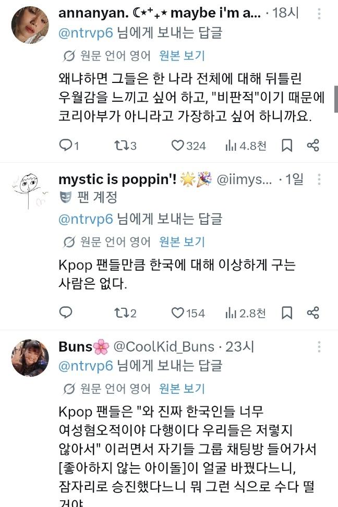Show original text of annanyan's reply
This screenshot has width=338, height=507.
click(182, 56)
